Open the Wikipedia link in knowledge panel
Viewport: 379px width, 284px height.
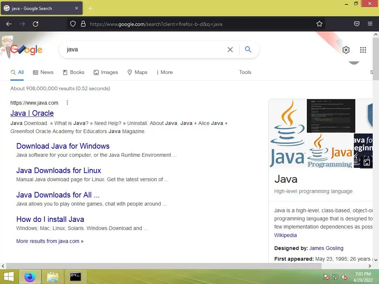tap(285, 235)
